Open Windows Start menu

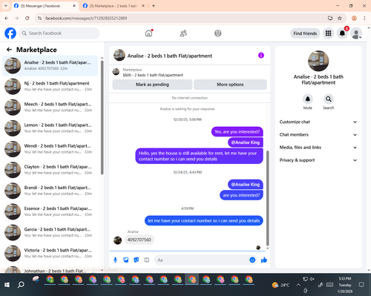(x=7, y=285)
